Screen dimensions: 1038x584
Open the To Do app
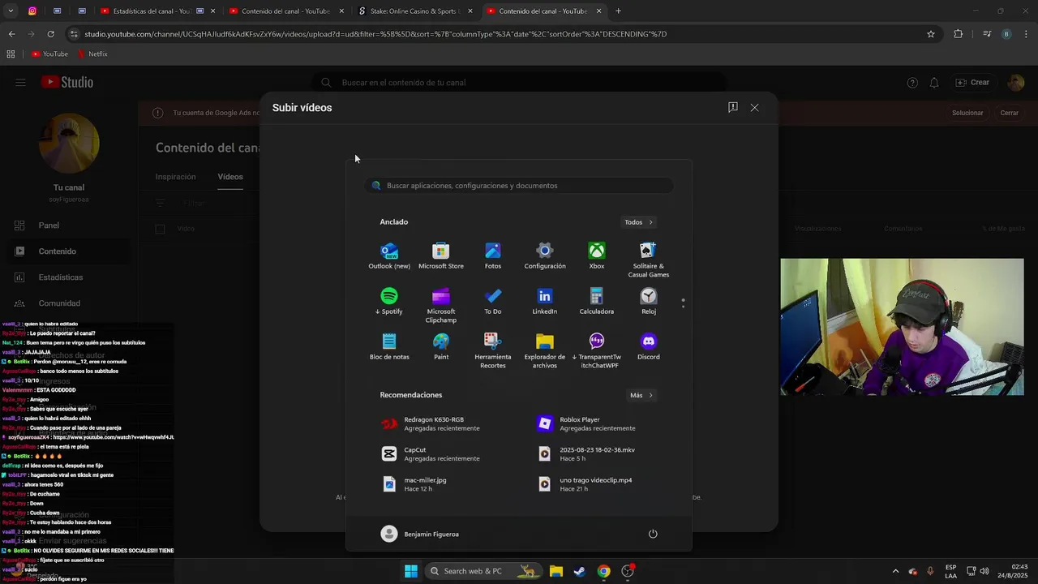point(493,301)
